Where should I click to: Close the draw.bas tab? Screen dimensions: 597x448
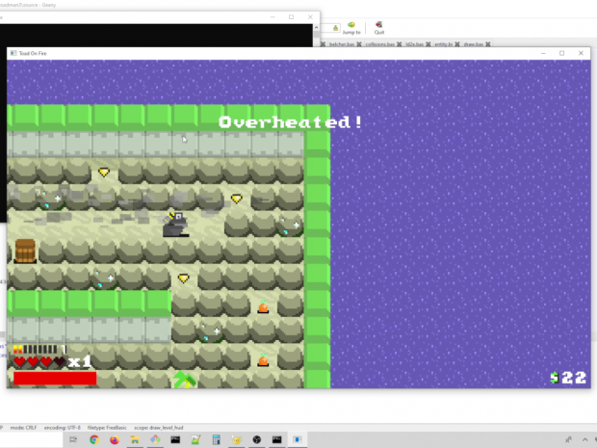488,44
